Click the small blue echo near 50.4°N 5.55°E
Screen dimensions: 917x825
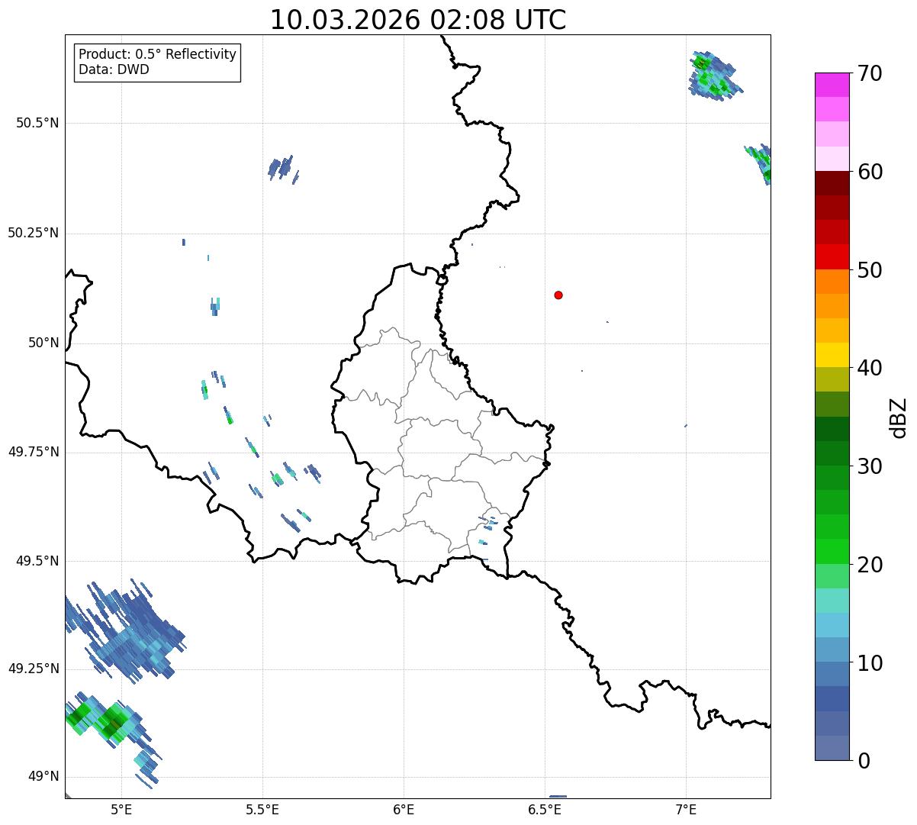click(x=283, y=168)
